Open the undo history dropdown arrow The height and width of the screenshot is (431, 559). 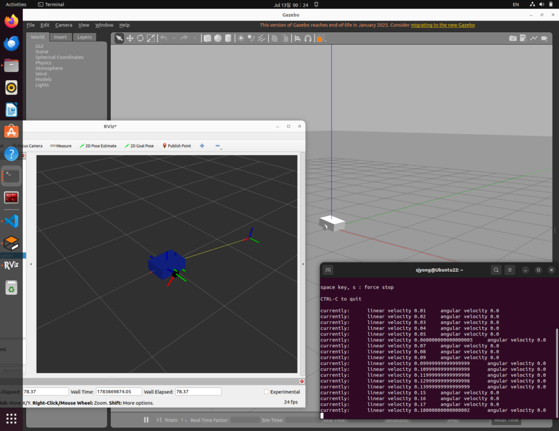(174, 38)
